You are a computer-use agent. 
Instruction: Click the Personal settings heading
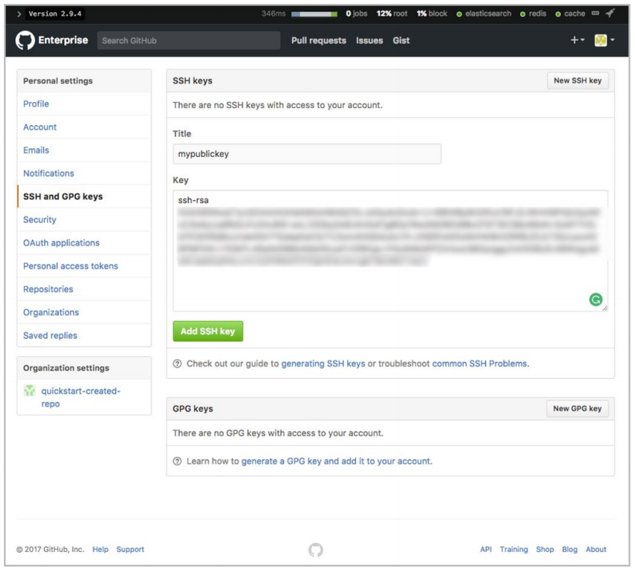(58, 81)
